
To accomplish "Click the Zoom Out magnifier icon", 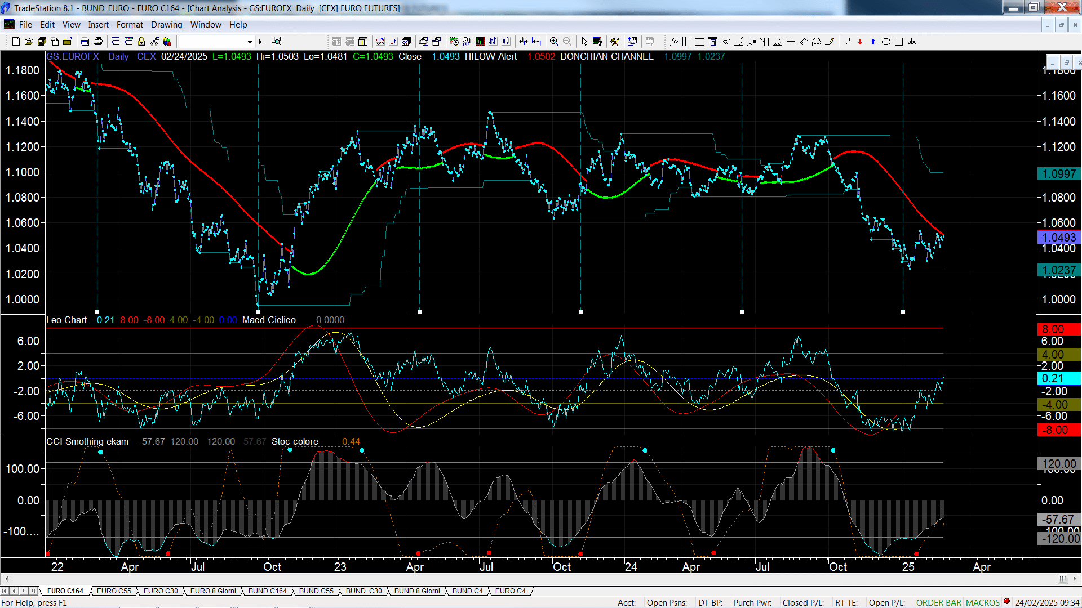I will [567, 42].
